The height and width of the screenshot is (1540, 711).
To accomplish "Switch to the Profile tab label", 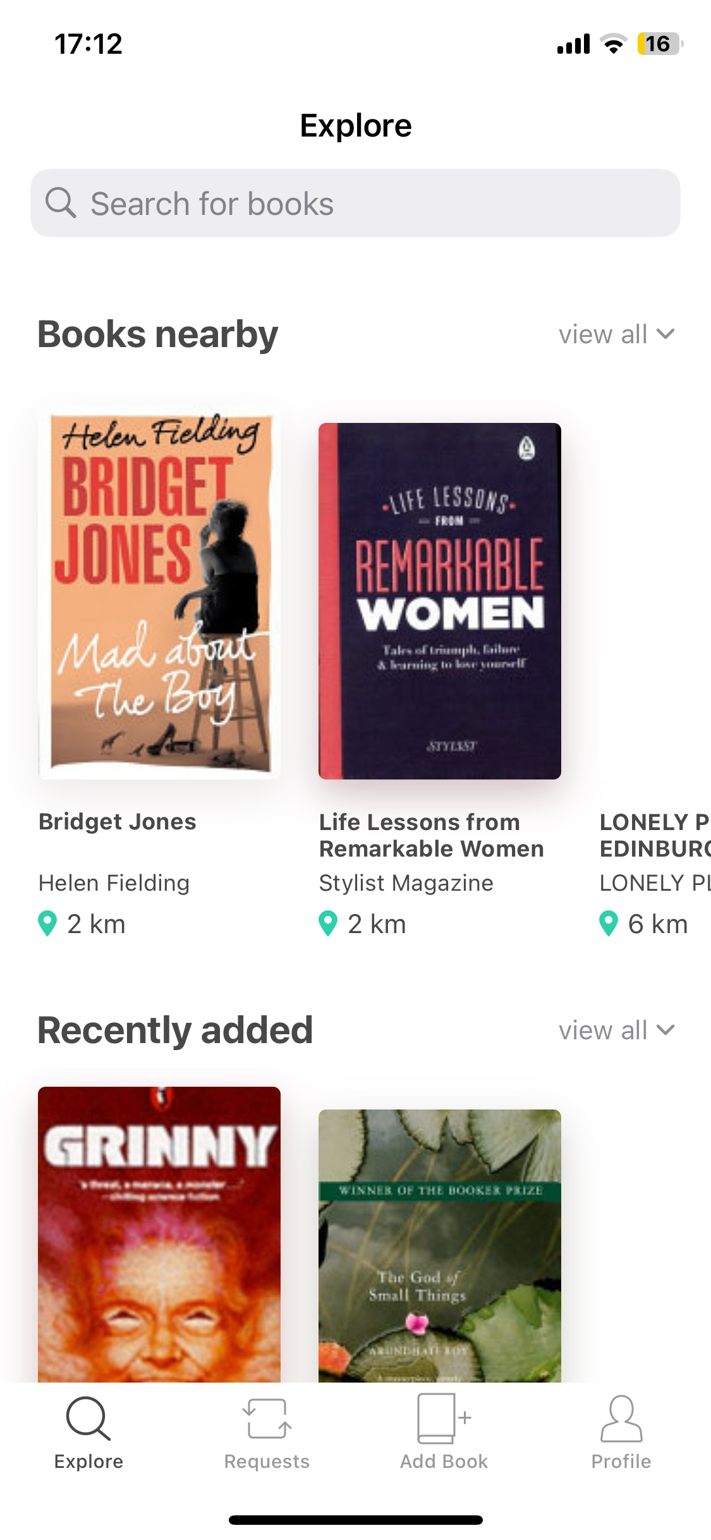I will point(621,1462).
